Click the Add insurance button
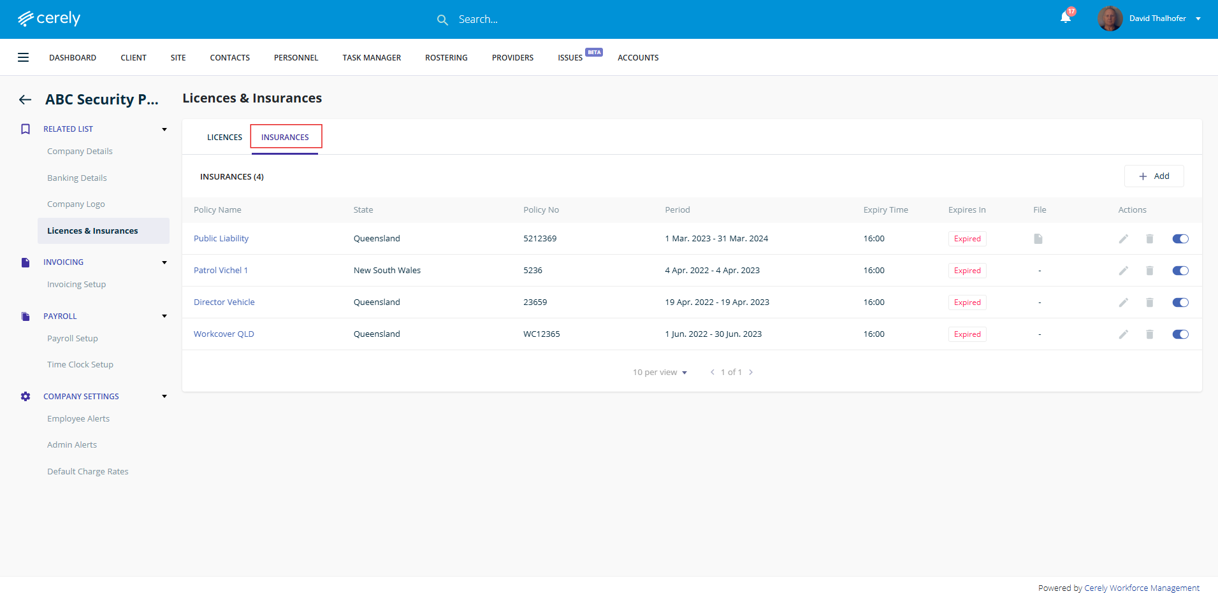 1154,176
